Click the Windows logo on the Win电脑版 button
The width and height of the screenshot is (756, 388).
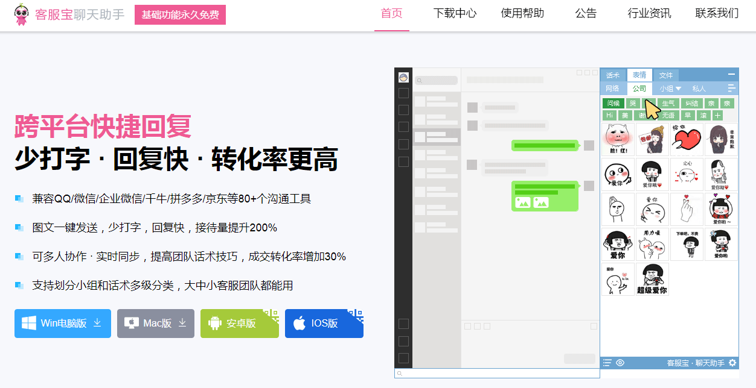pyautogui.click(x=28, y=324)
